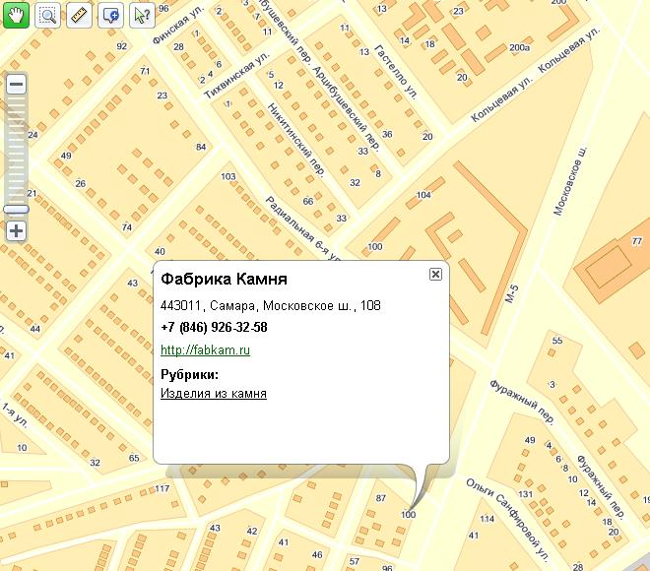This screenshot has height=571, width=650.
Task: Open the http://fabkam.ru link
Action: [205, 350]
